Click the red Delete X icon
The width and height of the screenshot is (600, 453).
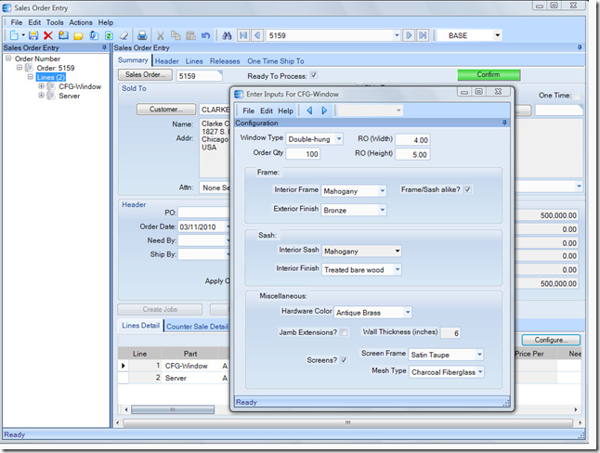[x=48, y=35]
